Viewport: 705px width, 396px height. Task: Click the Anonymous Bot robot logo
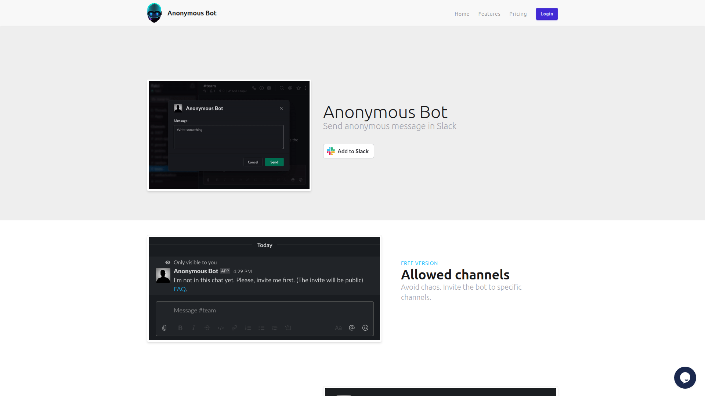point(154,13)
